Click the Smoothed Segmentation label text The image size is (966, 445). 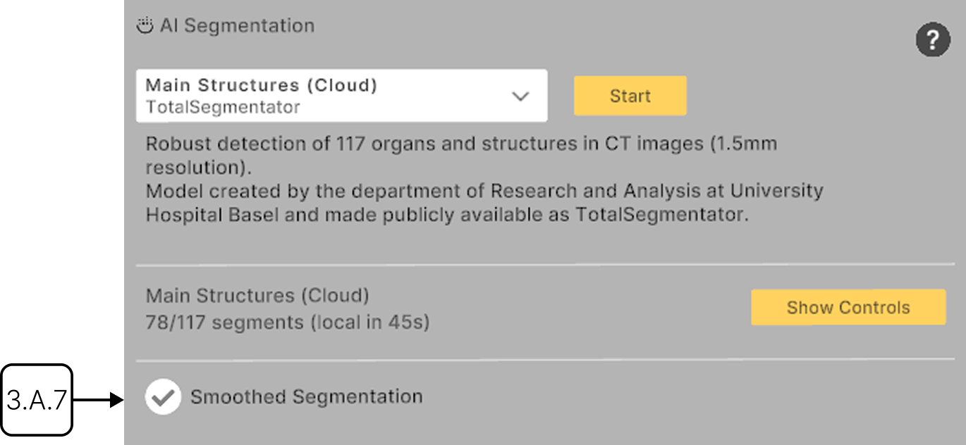[x=306, y=397]
